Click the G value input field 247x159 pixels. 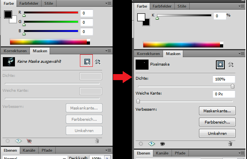86,22
